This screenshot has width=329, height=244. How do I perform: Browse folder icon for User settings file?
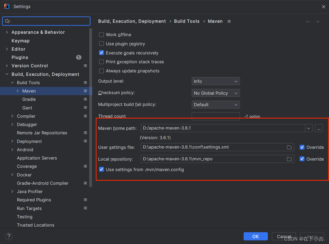coord(289,147)
